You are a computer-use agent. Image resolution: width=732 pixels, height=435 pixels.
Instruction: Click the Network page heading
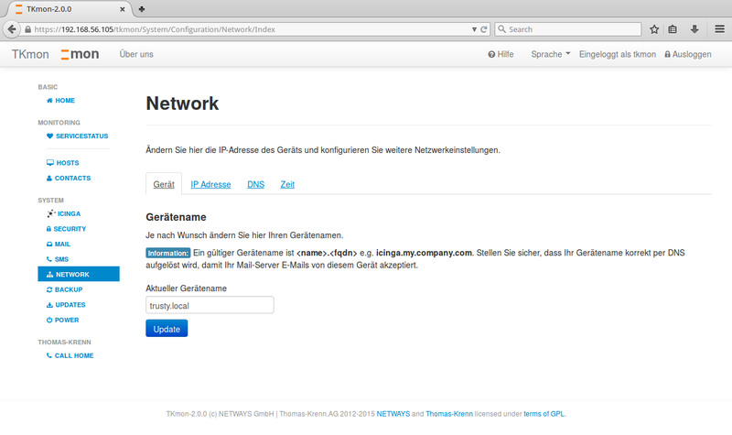[x=182, y=103]
